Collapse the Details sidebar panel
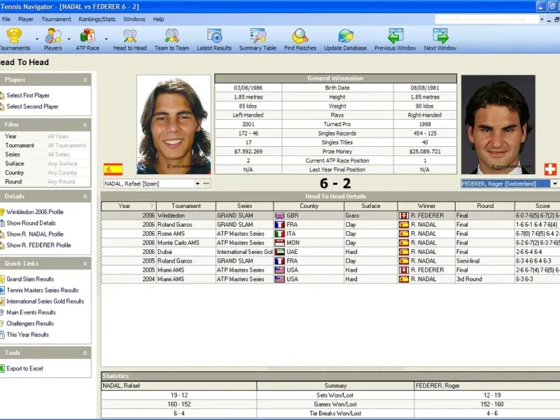This screenshot has width=560, height=420. tap(85, 197)
